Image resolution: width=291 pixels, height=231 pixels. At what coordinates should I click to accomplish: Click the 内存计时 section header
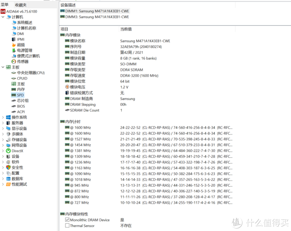[x=70, y=122]
